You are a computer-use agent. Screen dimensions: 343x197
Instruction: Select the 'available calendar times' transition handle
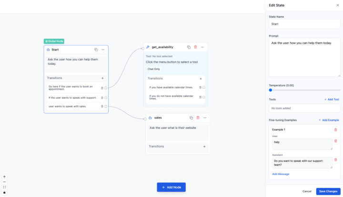204,88
